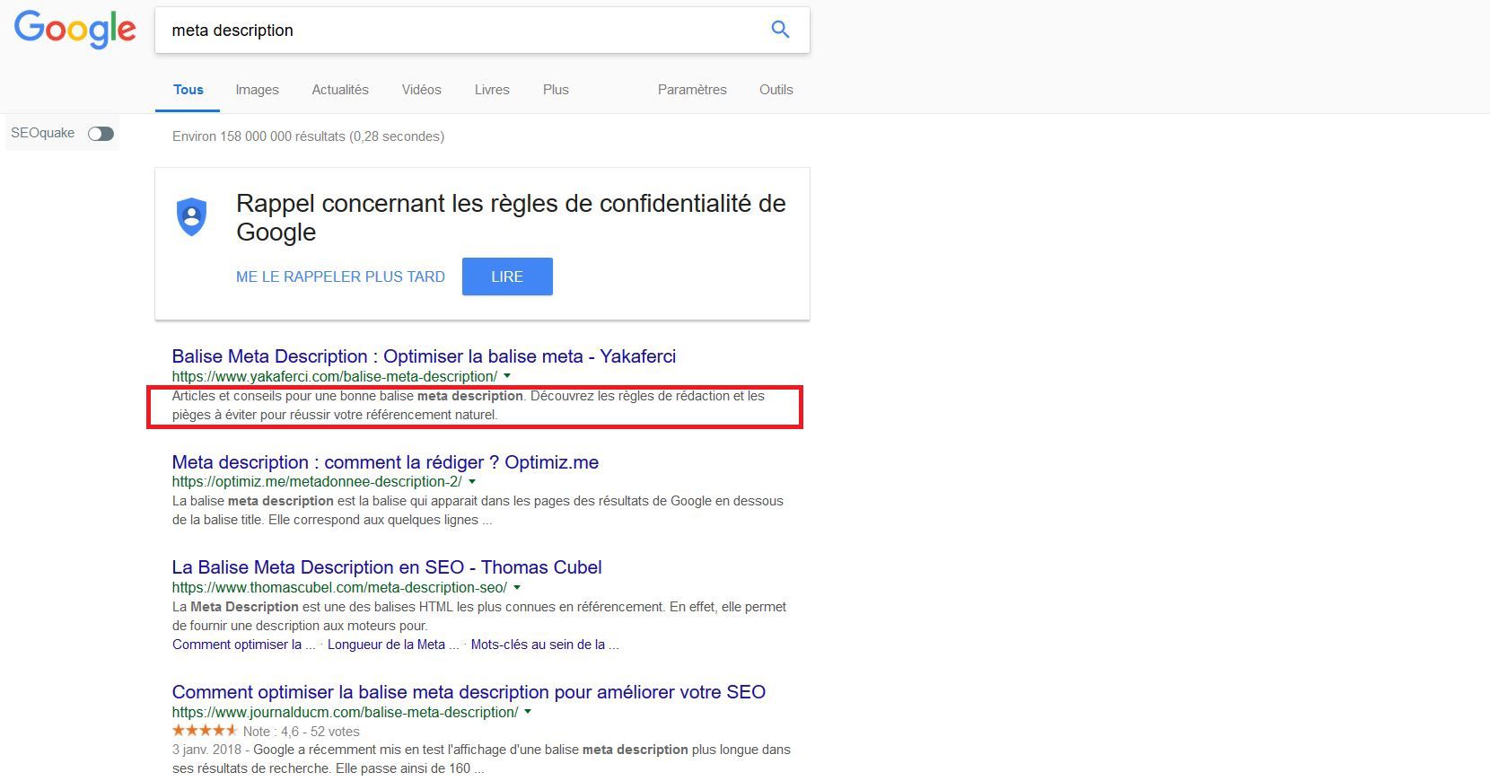Open the 'Comment optimiser la balise meta description' result
The width and height of the screenshot is (1490, 781).
[469, 692]
